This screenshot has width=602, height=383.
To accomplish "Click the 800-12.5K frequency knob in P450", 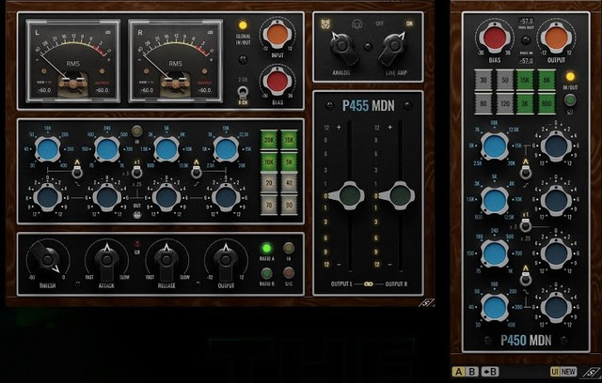I will tap(495, 200).
